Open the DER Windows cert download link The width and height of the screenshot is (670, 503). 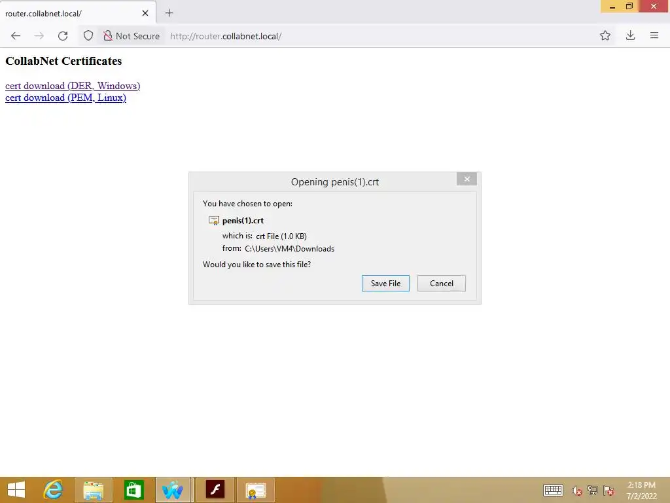[73, 86]
